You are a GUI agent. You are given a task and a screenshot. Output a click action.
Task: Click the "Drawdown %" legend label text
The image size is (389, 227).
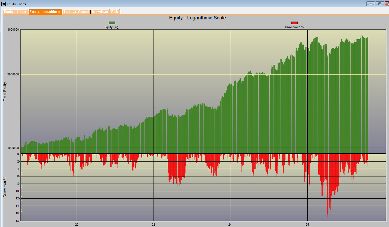coord(294,27)
